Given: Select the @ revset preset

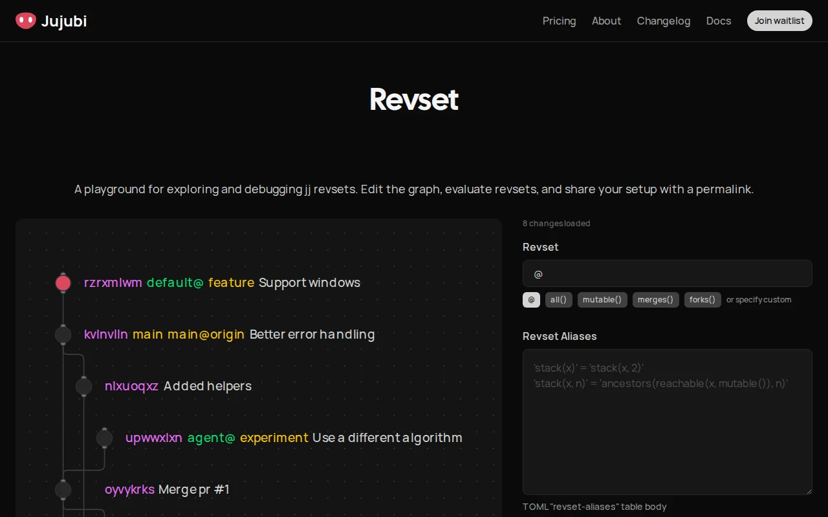Looking at the screenshot, I should coord(531,300).
